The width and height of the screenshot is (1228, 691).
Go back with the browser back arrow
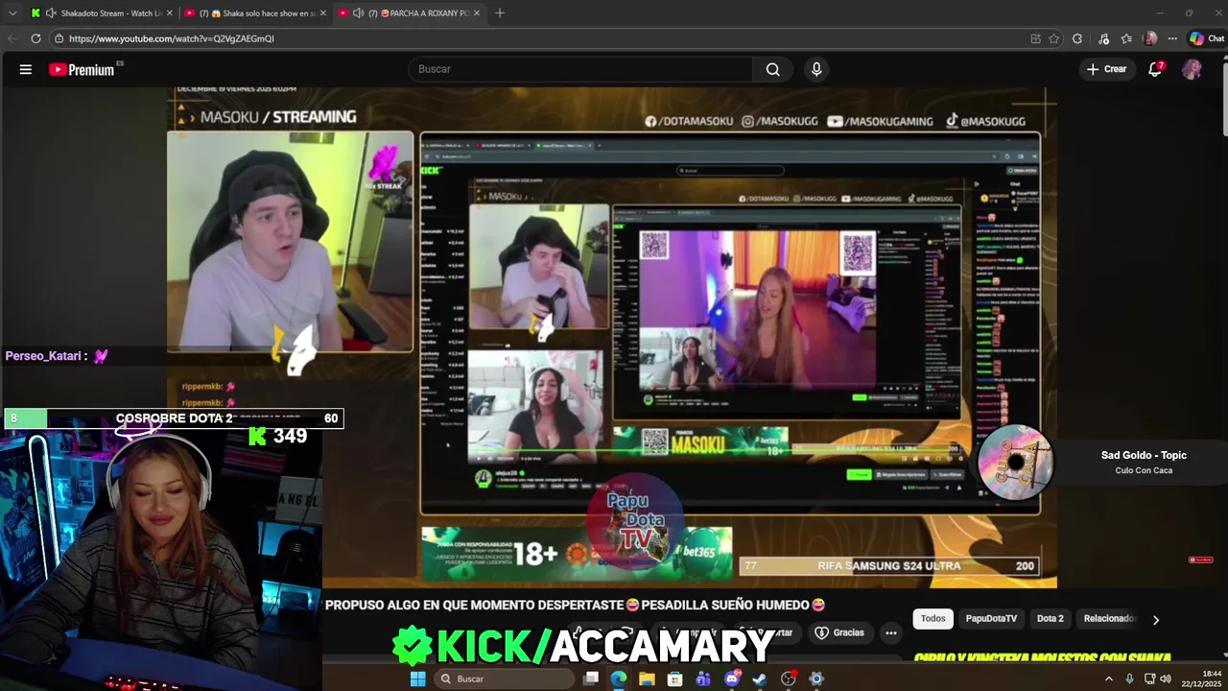(12, 38)
